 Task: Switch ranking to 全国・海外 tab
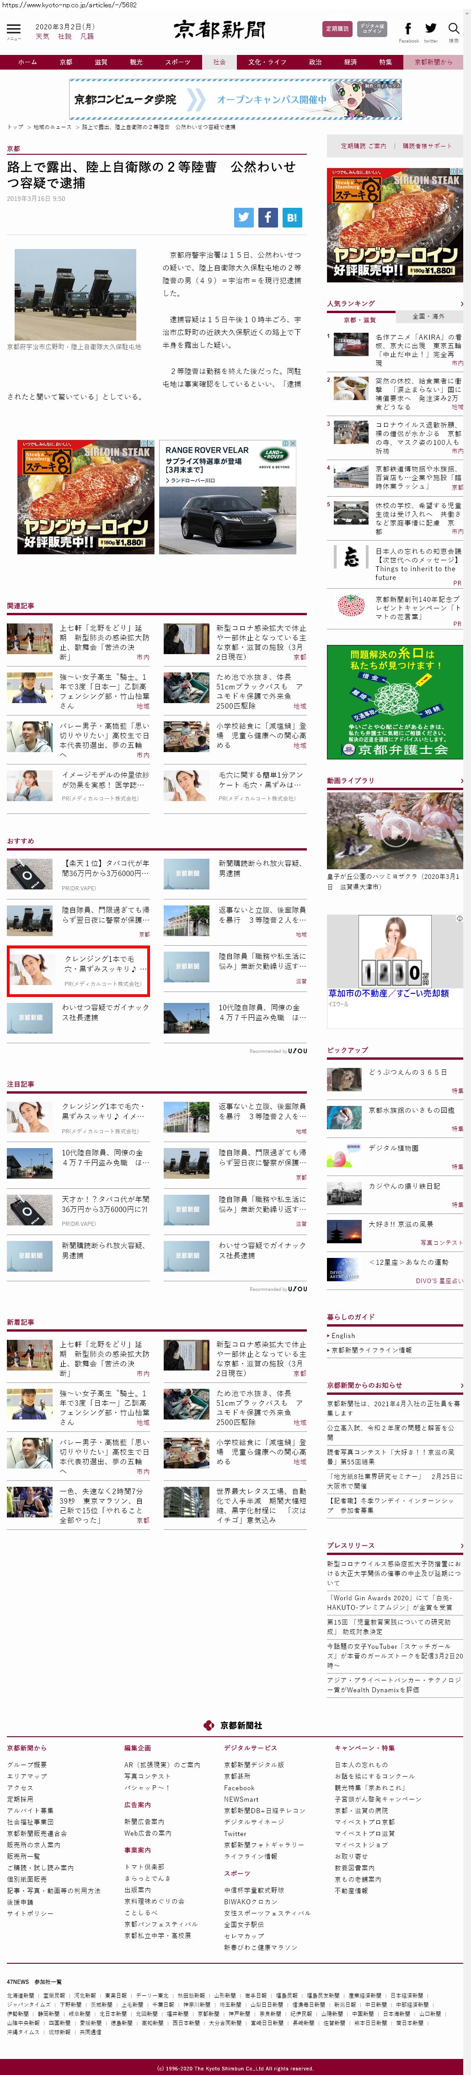[x=428, y=317]
